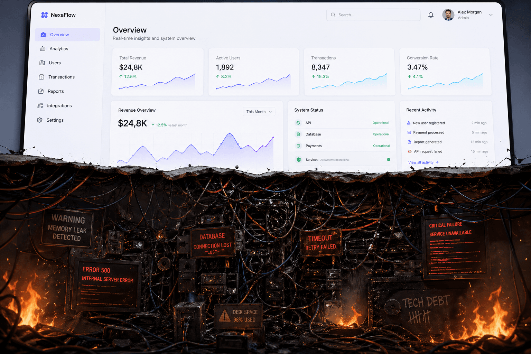Click the Search input field
The height and width of the screenshot is (354, 531).
click(x=373, y=15)
